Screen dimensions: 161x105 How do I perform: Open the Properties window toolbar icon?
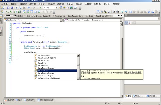coord(64,8)
